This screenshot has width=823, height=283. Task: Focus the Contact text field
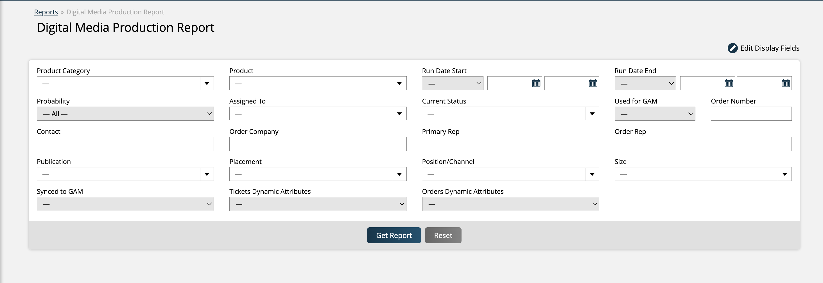pyautogui.click(x=125, y=144)
